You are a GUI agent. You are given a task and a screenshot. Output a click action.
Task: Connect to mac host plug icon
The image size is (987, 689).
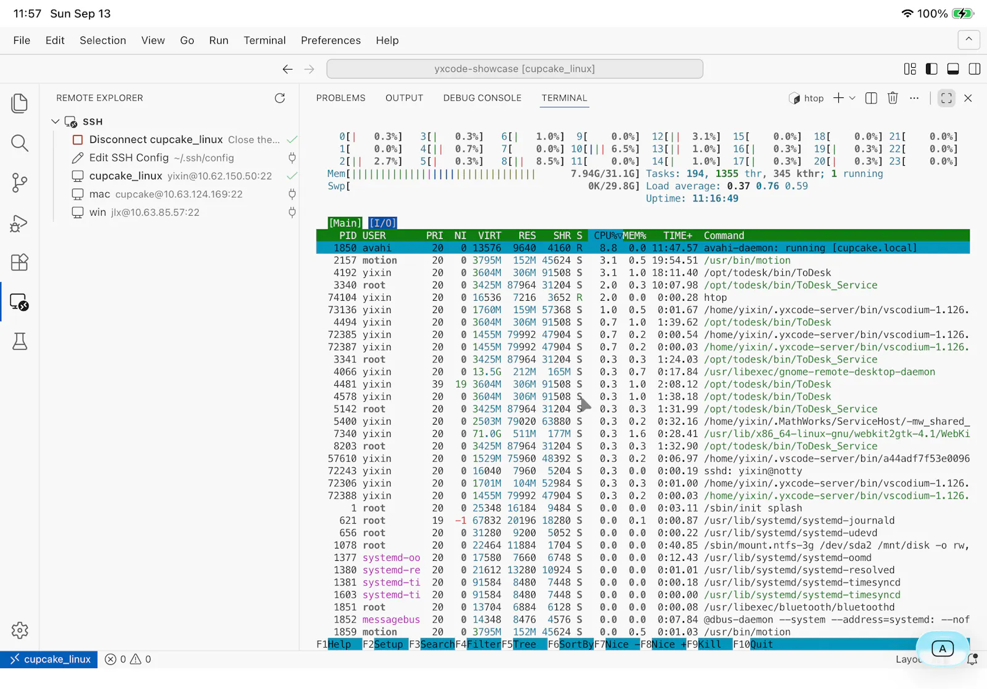tap(292, 194)
